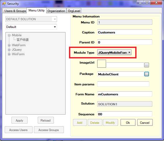The width and height of the screenshot is (164, 141).
Task: Collapse the Mobile tree node
Action: click(9, 35)
